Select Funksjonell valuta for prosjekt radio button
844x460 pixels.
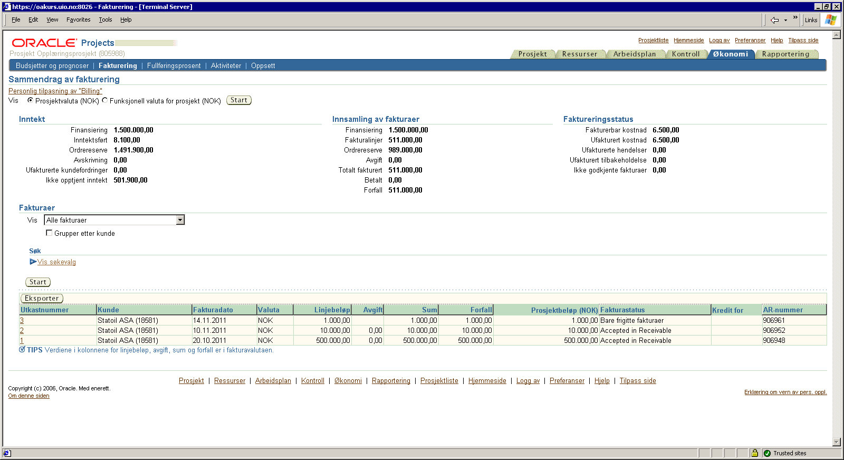tap(104, 100)
